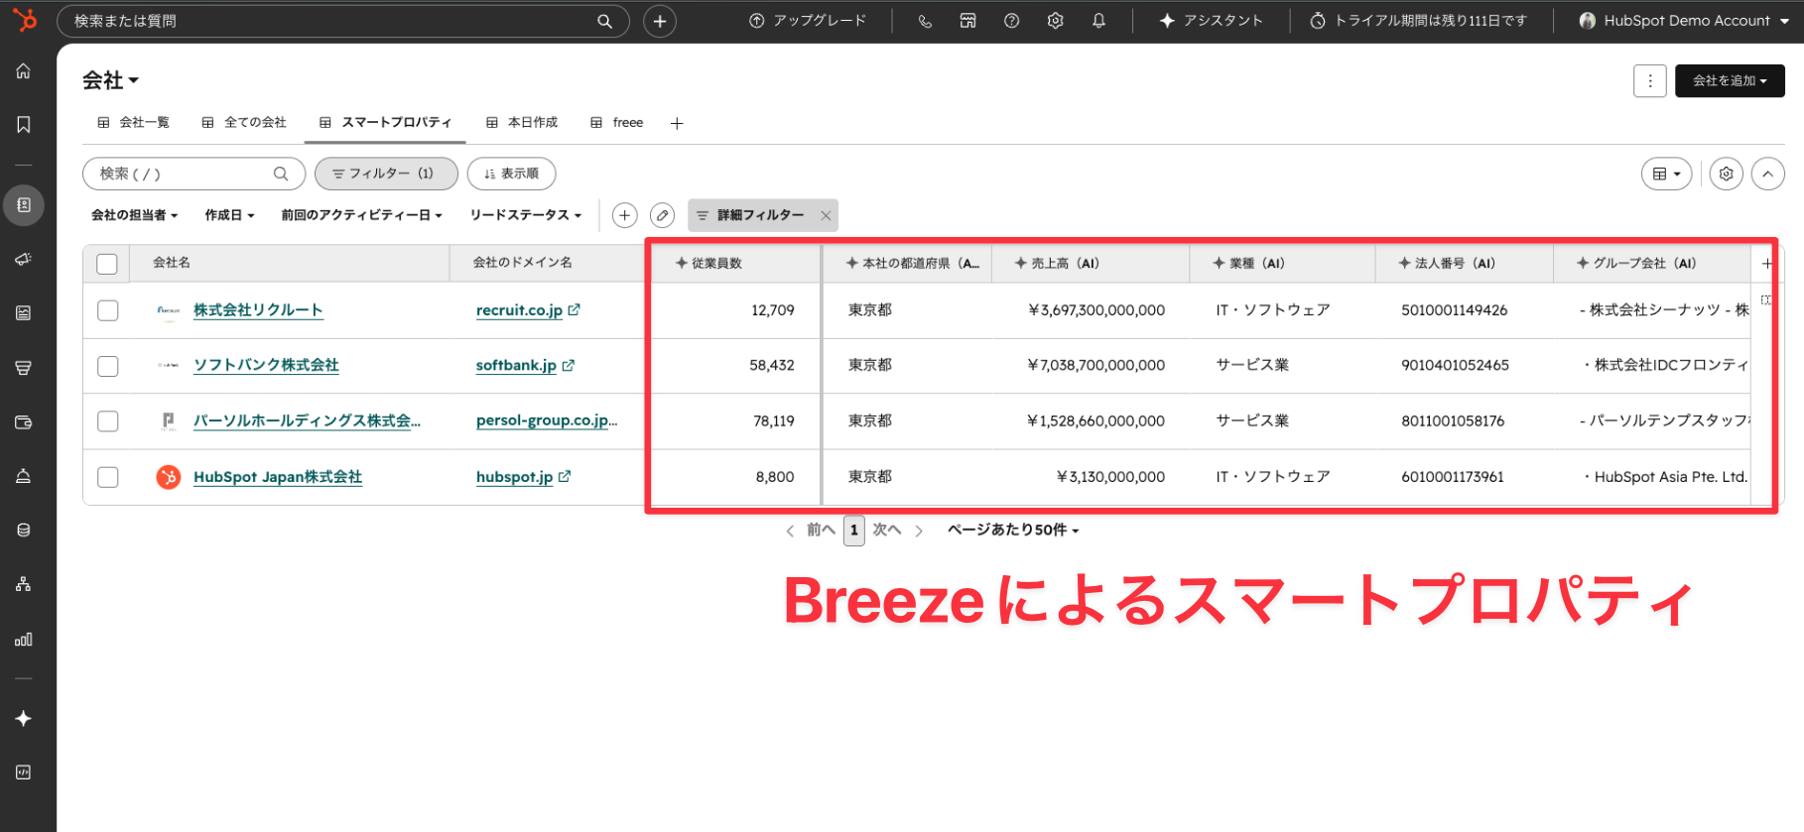Open softbank.jp domain link
The width and height of the screenshot is (1804, 832).
coord(516,366)
